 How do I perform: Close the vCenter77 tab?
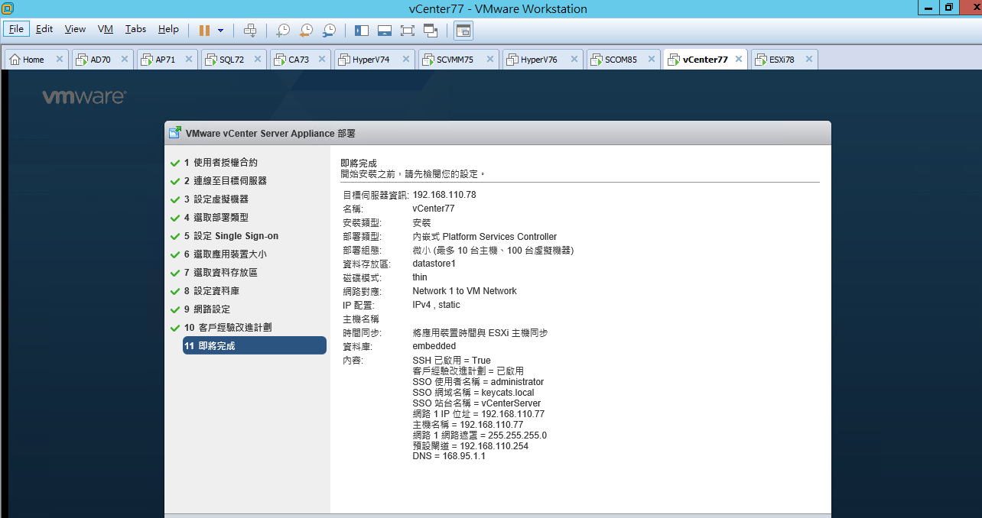739,59
